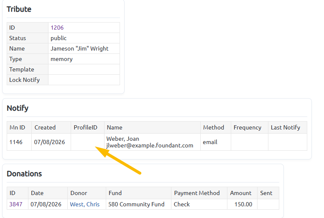Select the Notify section heading
The width and height of the screenshot is (324, 218).
click(18, 108)
